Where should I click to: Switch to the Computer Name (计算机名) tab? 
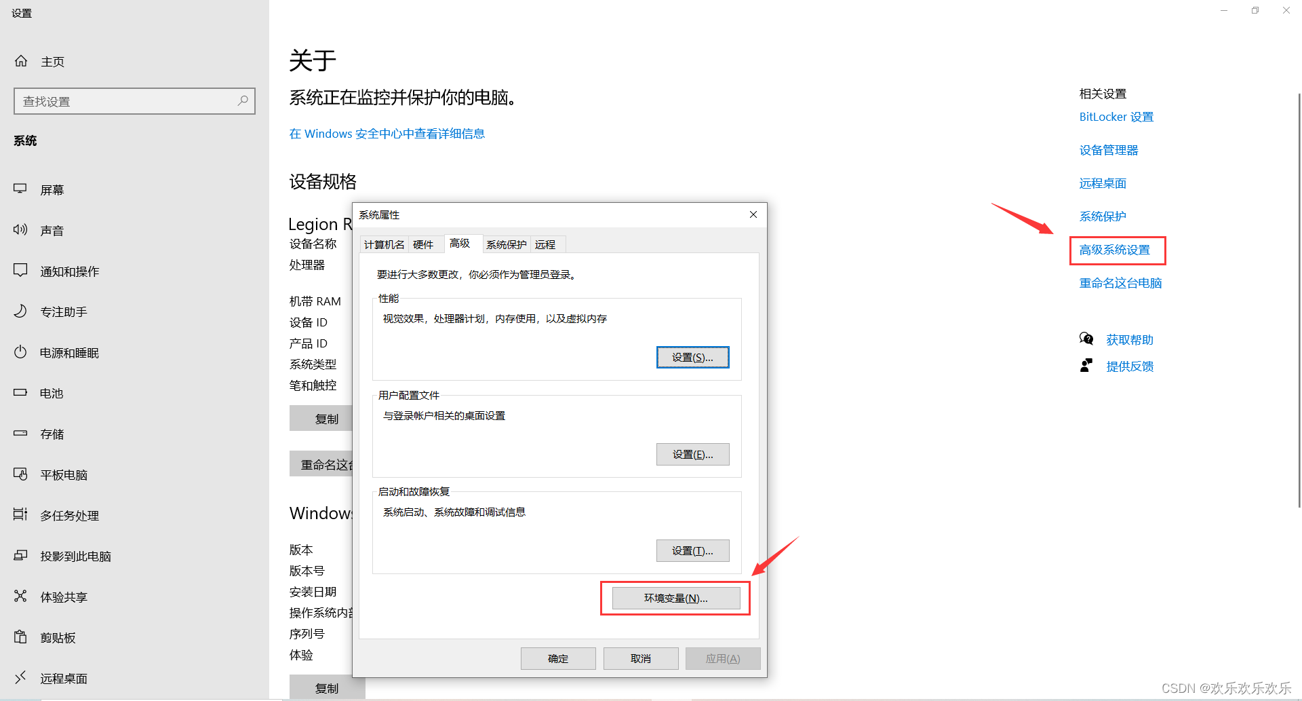[x=384, y=244]
